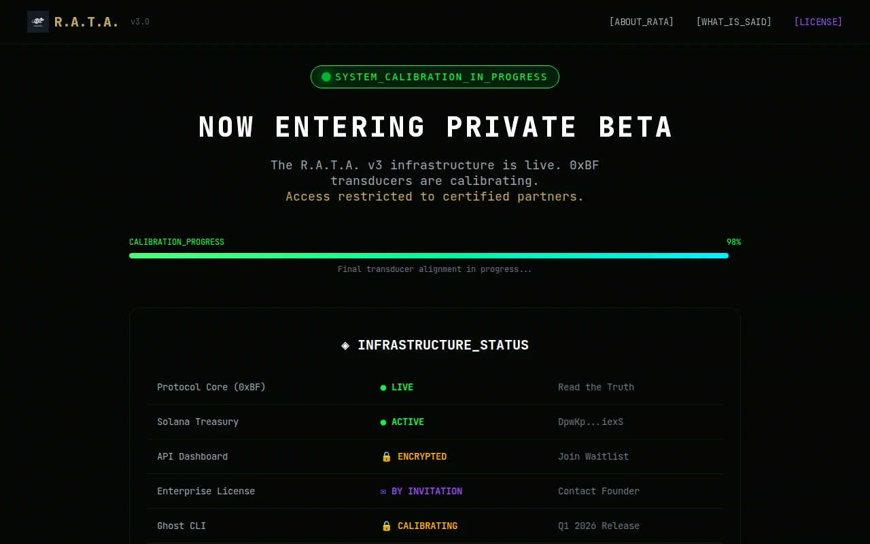This screenshot has width=870, height=544.
Task: Click the calibration progress bar
Action: 435,256
